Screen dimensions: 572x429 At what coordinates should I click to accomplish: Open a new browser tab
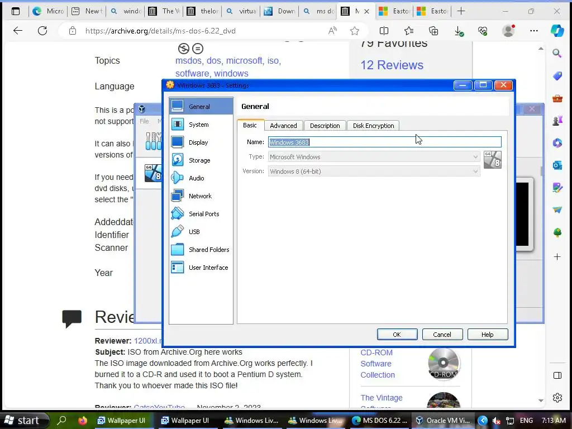click(461, 11)
